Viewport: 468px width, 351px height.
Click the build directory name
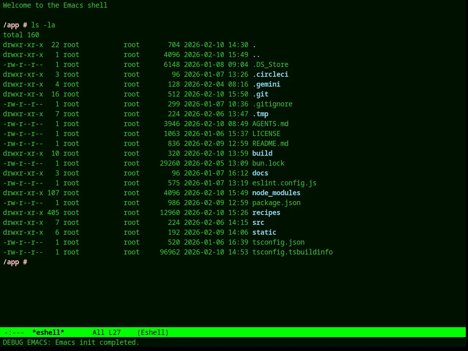point(262,153)
